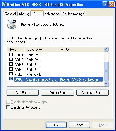Tick the FILE: Print to File checkbox
The width and height of the screenshot is (116, 131).
pyautogui.click(x=11, y=74)
